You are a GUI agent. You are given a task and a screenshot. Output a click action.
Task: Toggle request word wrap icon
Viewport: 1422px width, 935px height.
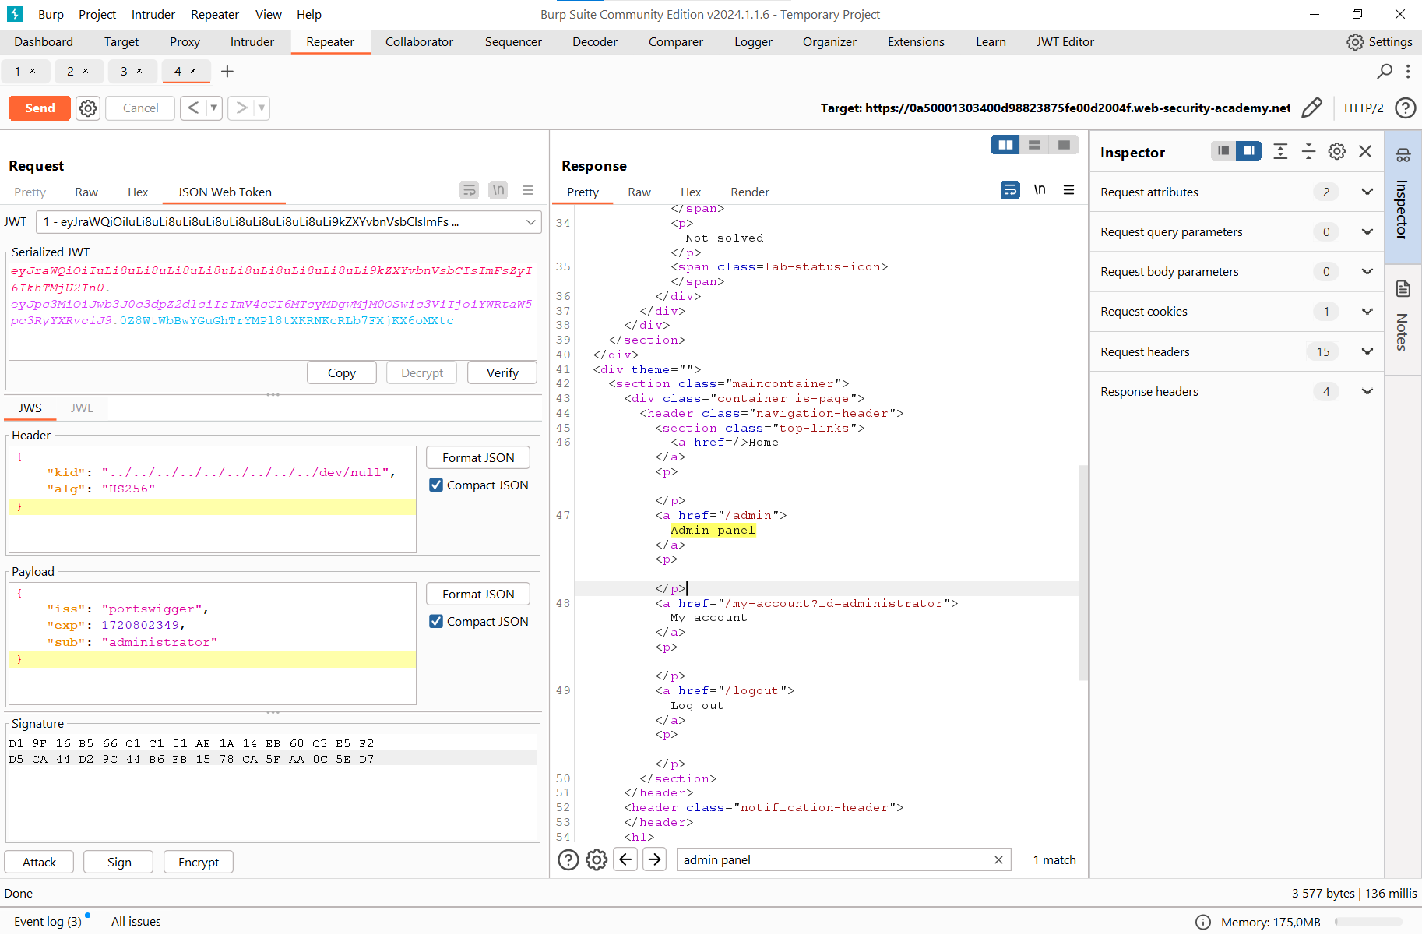(x=470, y=190)
